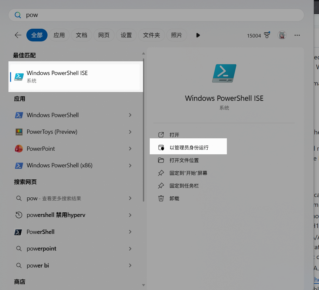Click the results list scroll down arrow
The image size is (319, 290).
click(x=143, y=285)
